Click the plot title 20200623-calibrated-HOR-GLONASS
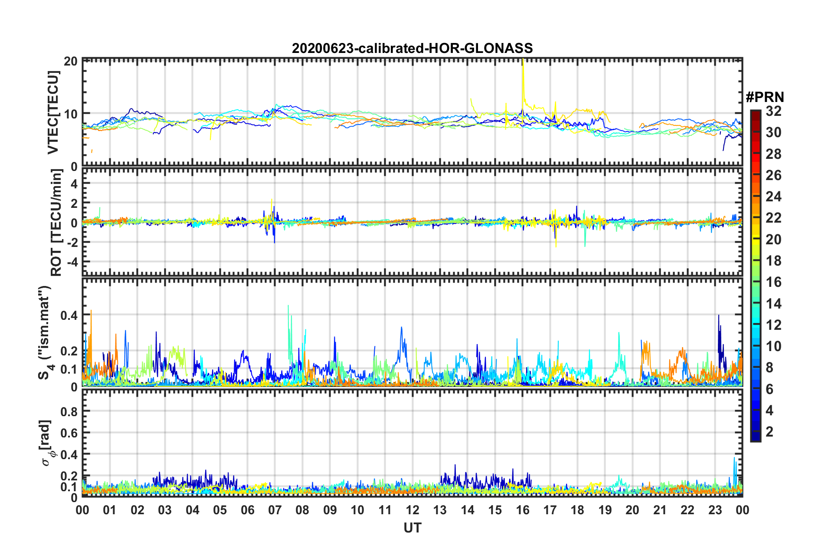Screen dimensions: 825x552 (x=412, y=48)
